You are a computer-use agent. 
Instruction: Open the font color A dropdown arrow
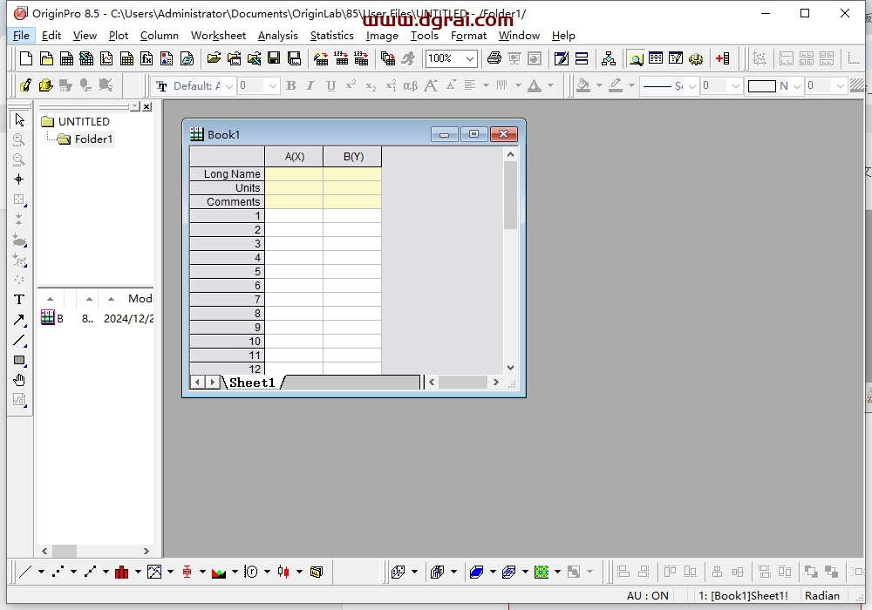coord(550,85)
